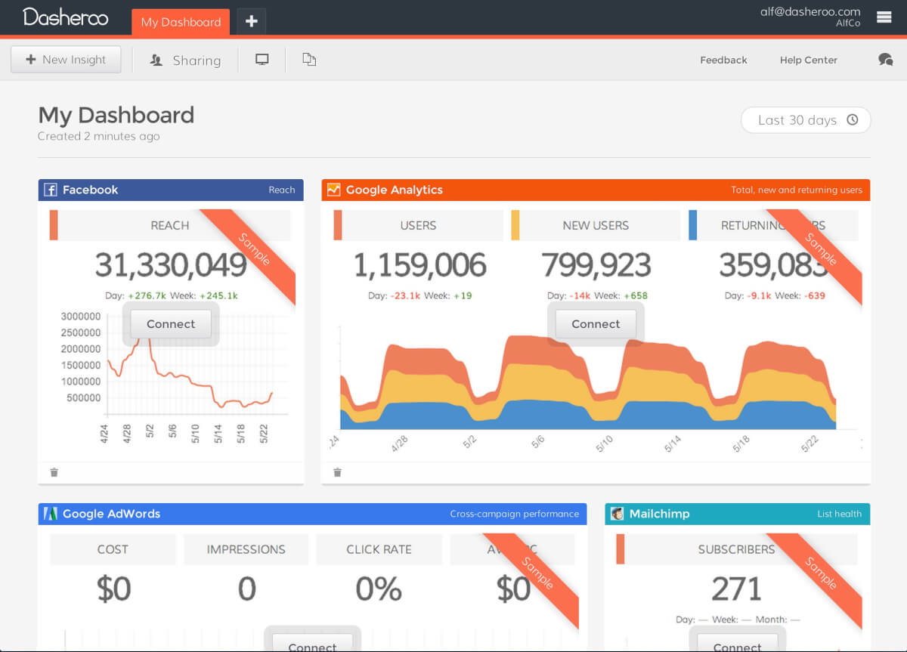
Task: Click the CLICK RATE metric header
Action: click(379, 549)
